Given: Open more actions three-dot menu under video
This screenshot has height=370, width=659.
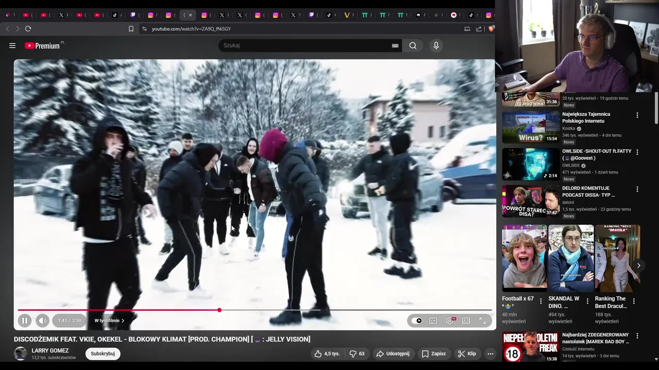Looking at the screenshot, I should point(490,354).
